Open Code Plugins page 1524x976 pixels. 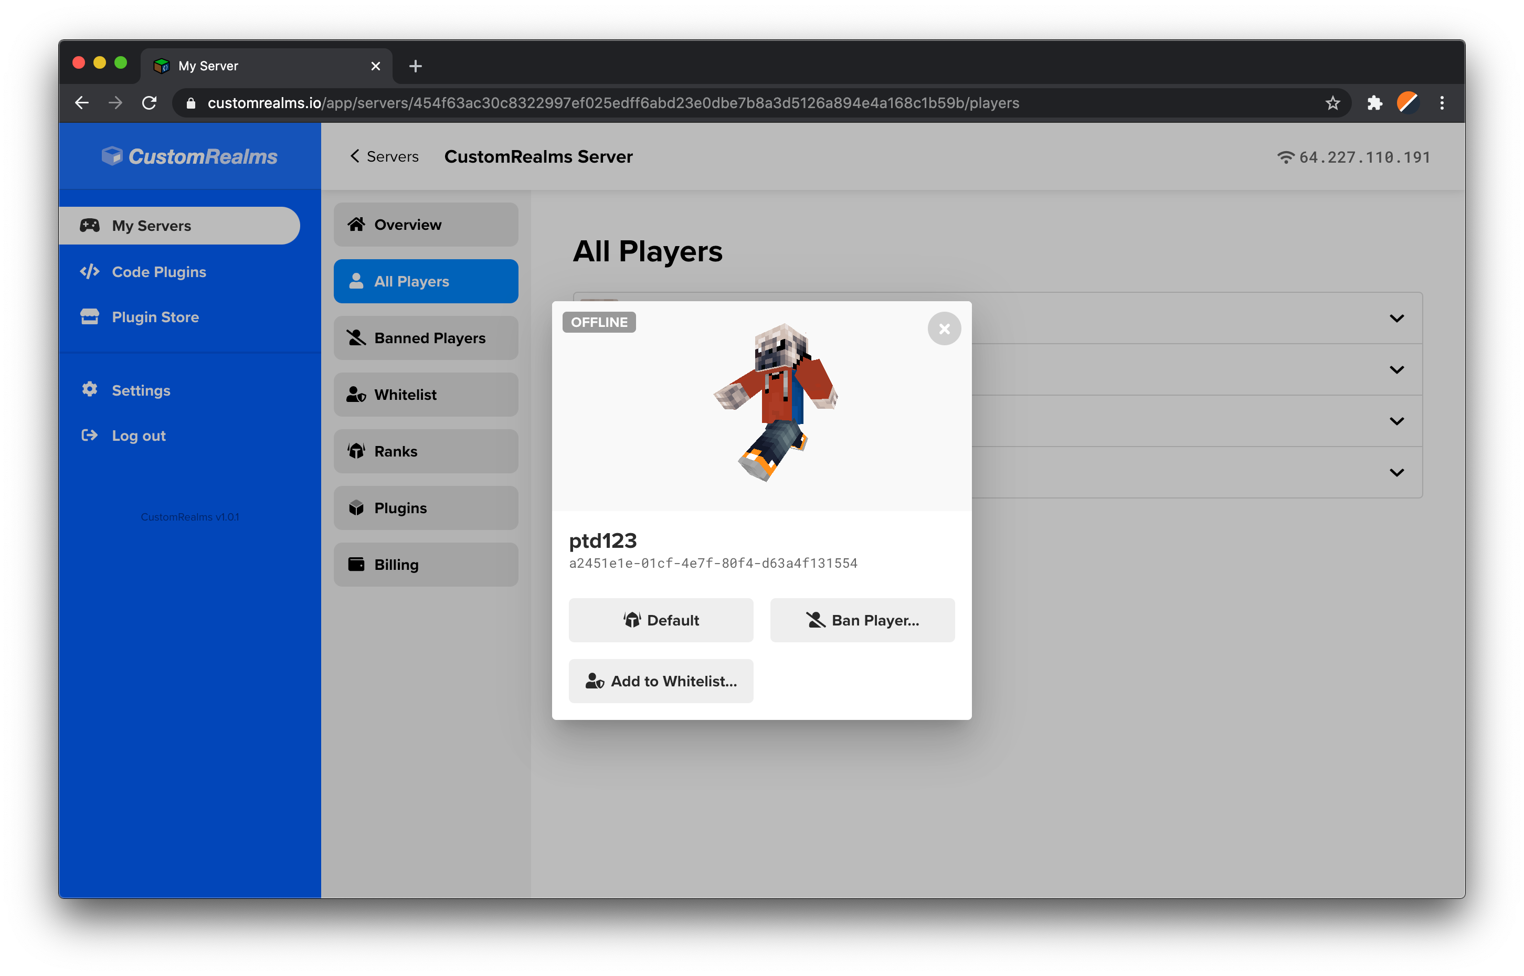[143, 272]
